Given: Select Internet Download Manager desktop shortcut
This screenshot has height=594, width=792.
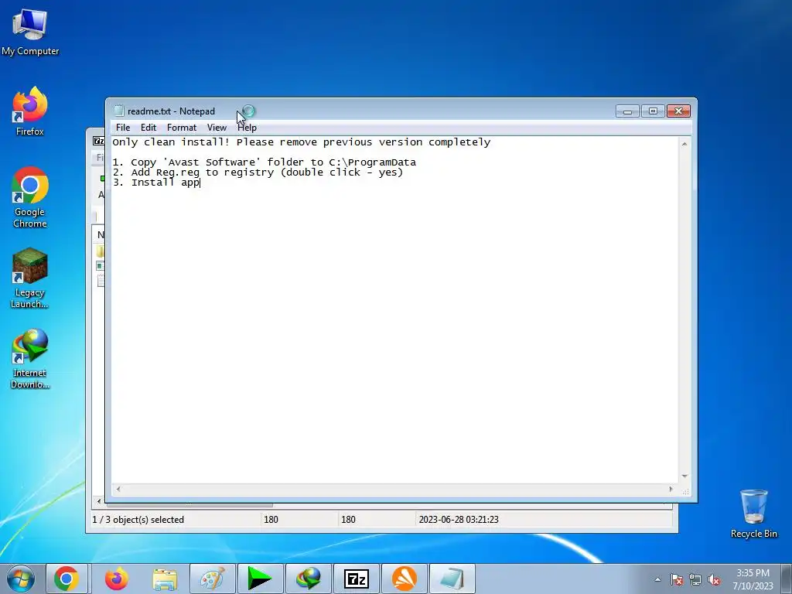Looking at the screenshot, I should click(x=30, y=359).
